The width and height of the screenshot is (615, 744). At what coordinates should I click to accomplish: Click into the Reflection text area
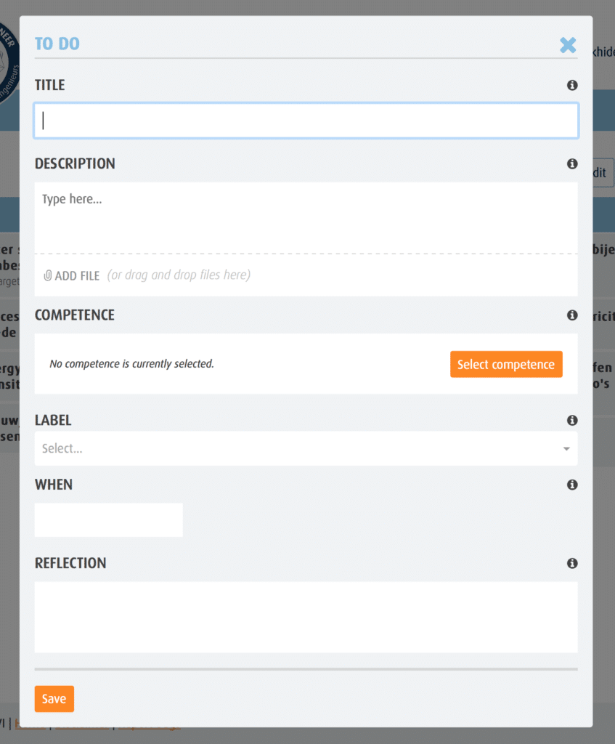(x=306, y=618)
